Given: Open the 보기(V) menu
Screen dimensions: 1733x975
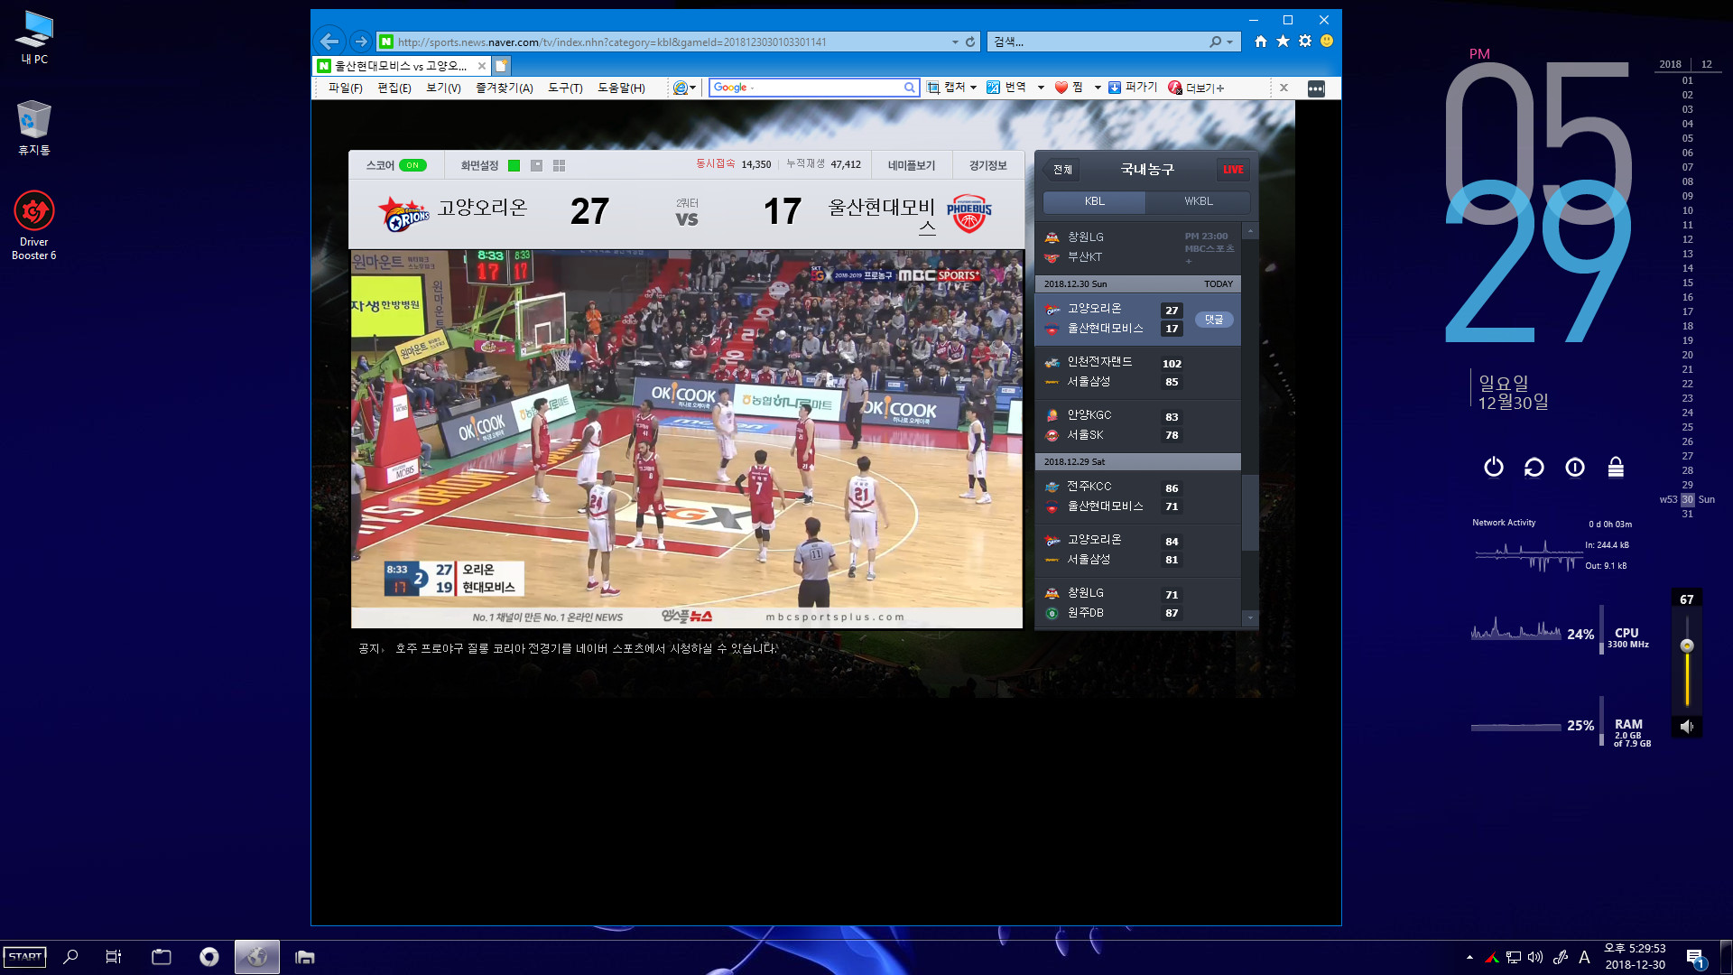Looking at the screenshot, I should point(443,88).
